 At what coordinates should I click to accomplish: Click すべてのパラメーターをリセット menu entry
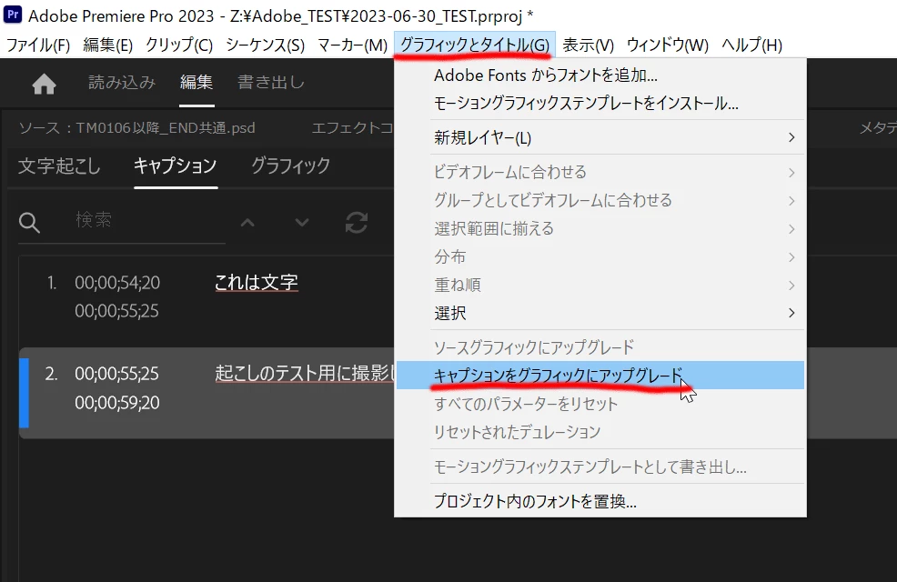[600, 404]
